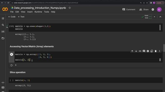Open the Tools menu
This screenshot has height=92, width=165.
point(46,12)
